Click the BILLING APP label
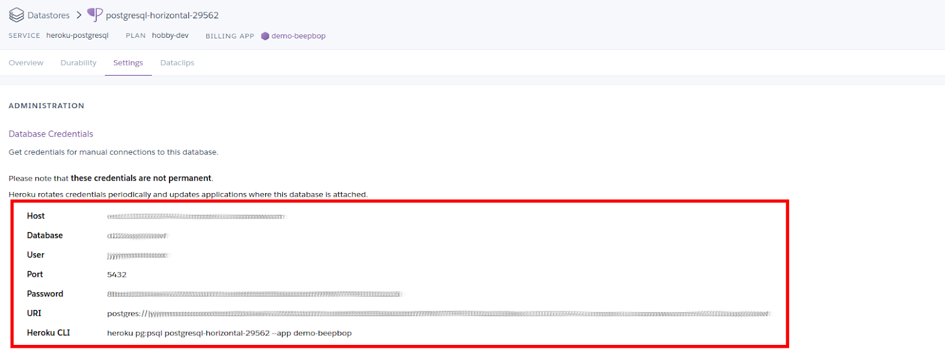945x362 pixels. 230,36
